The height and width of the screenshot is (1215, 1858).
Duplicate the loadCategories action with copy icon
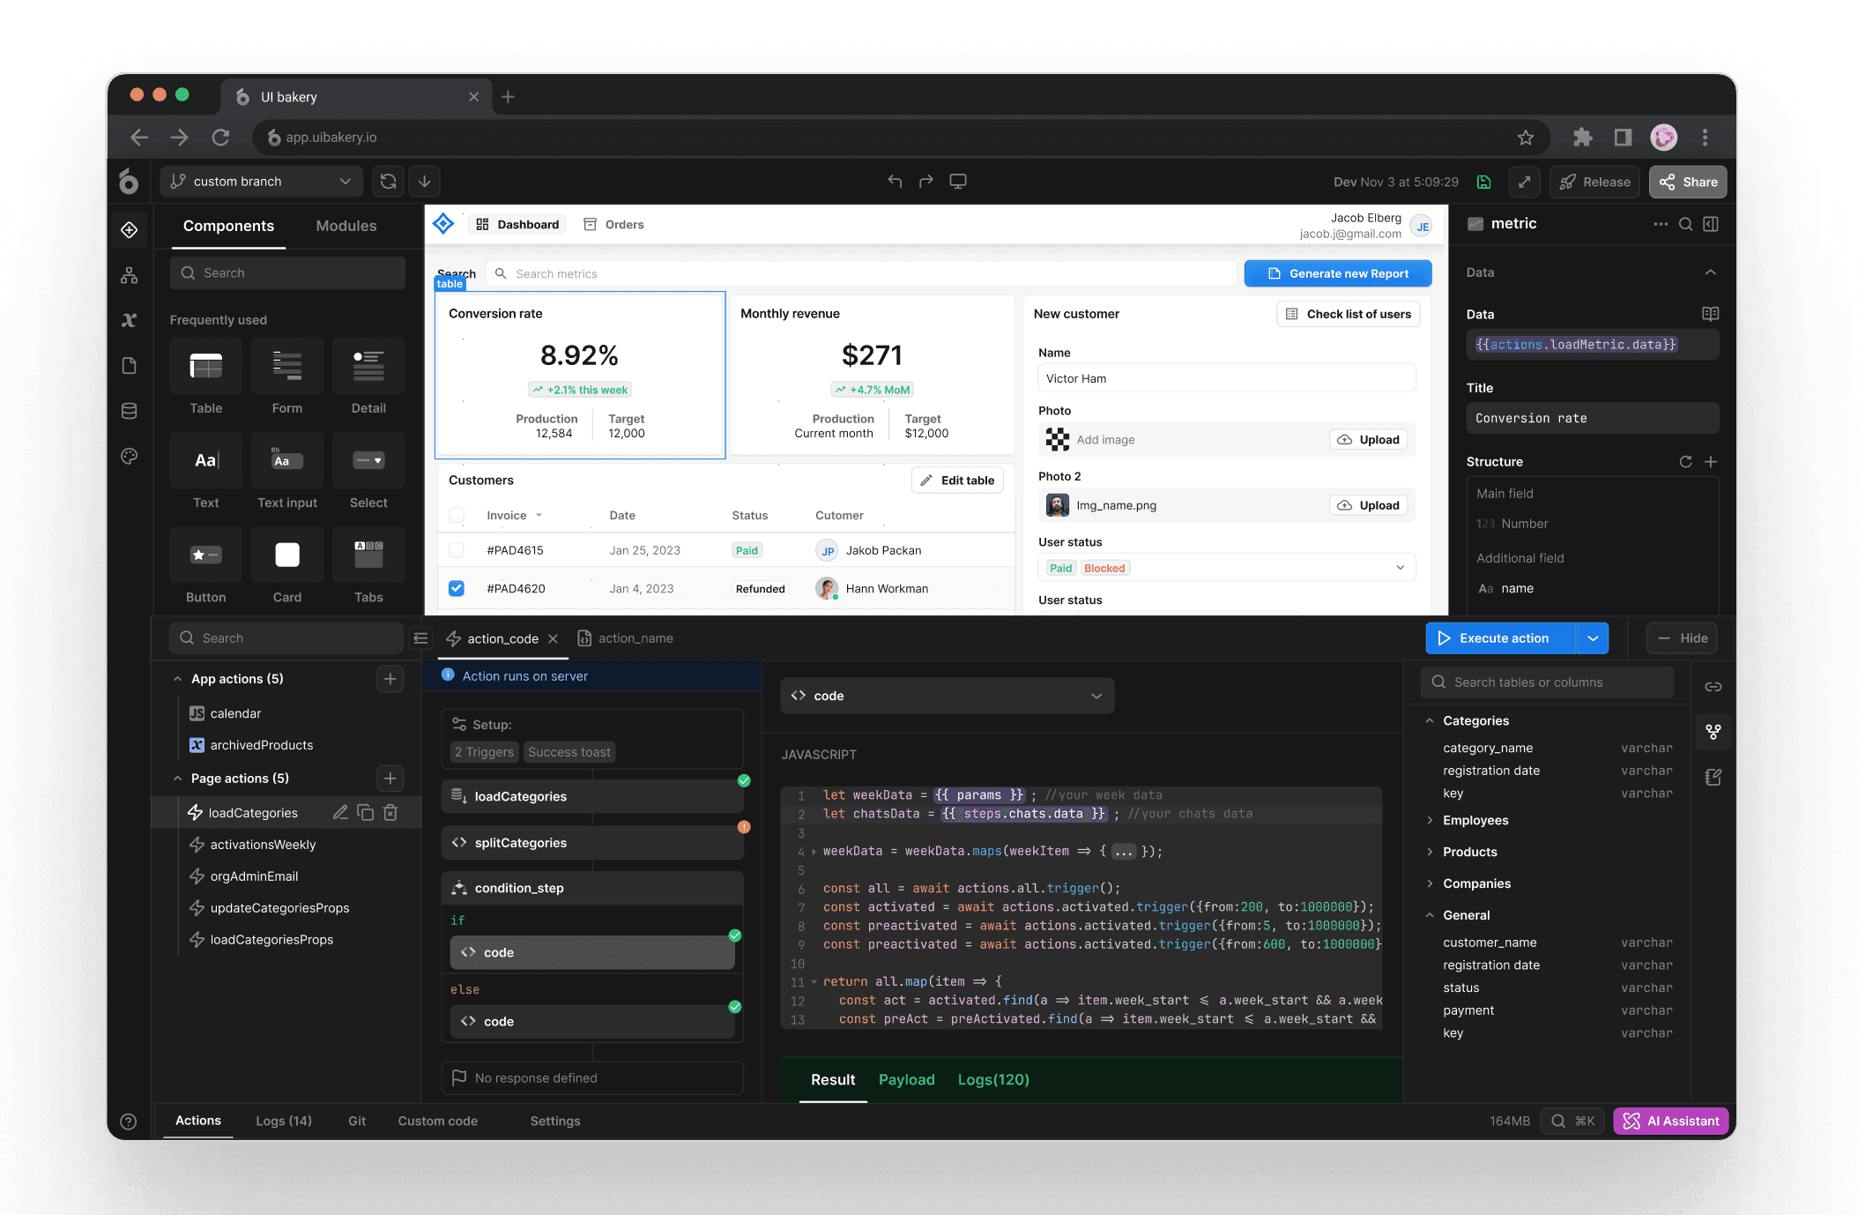coord(365,812)
